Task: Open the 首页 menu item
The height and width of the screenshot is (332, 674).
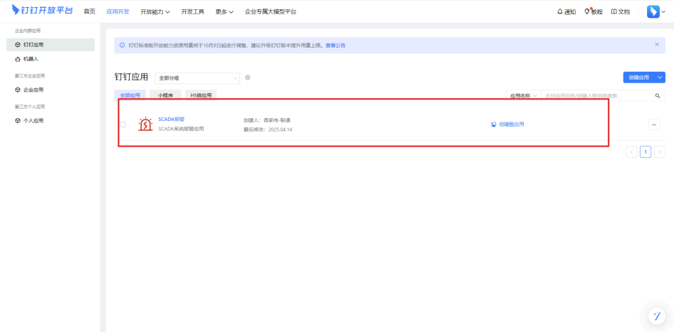Action: click(x=89, y=11)
